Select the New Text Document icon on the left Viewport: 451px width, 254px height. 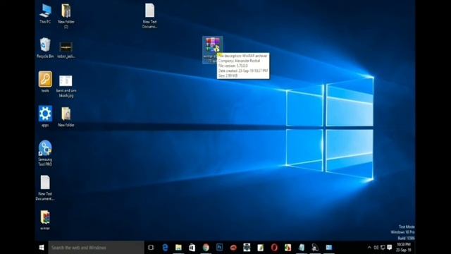pyautogui.click(x=45, y=188)
